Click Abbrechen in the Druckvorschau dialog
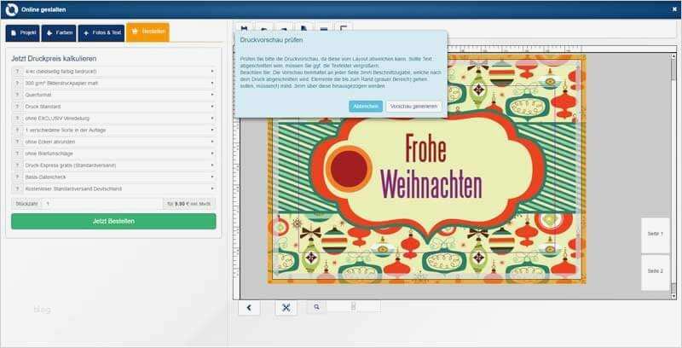 [x=366, y=107]
